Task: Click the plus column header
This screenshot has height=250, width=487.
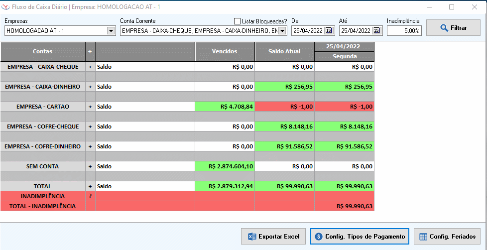Action: [x=91, y=52]
